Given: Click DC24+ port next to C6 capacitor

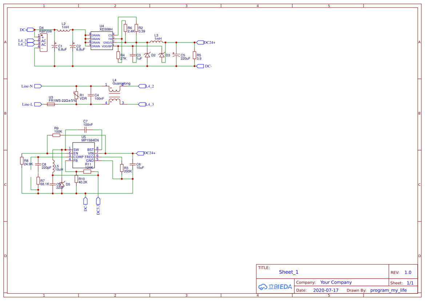Looking at the screenshot, I should click(x=140, y=153).
